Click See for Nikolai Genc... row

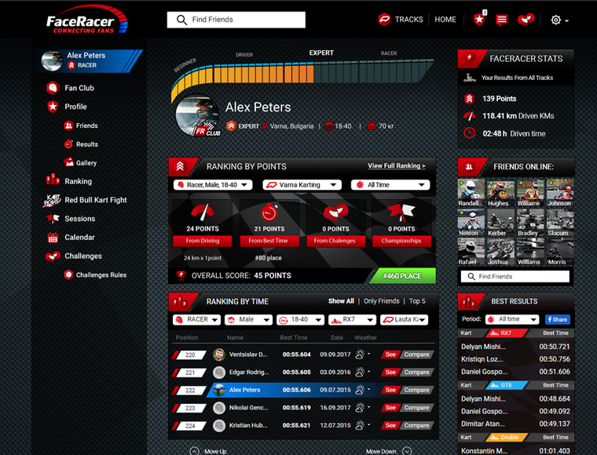pyautogui.click(x=390, y=407)
